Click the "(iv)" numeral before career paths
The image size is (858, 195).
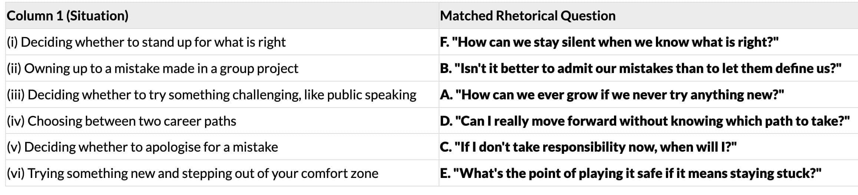16,121
